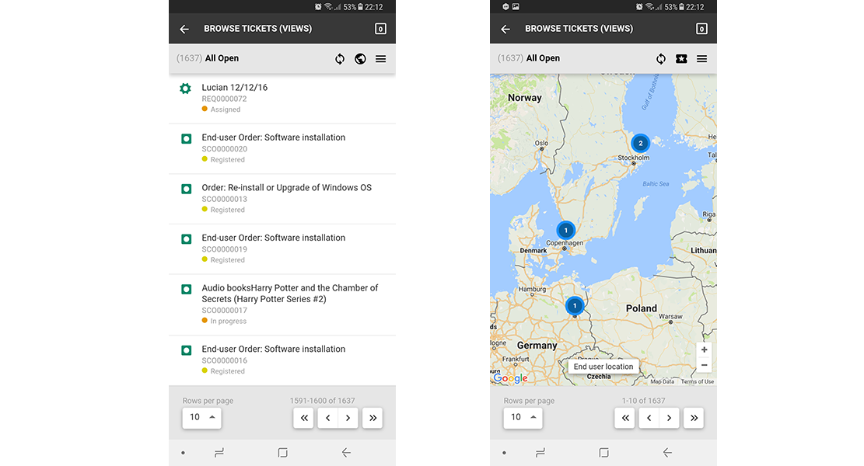The image size is (864, 466).
Task: Go back using header arrow in map screen
Action: click(505, 30)
